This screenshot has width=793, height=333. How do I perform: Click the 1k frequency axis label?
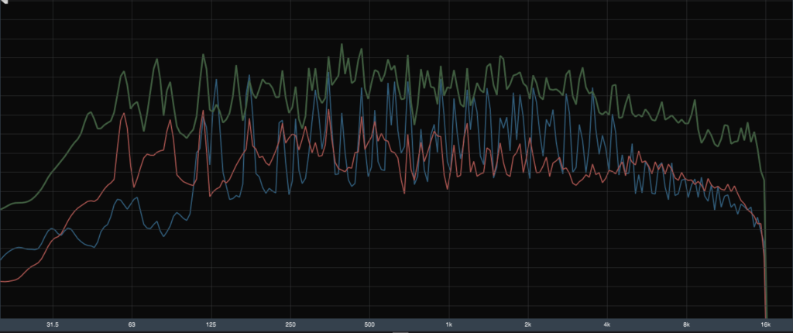click(449, 324)
